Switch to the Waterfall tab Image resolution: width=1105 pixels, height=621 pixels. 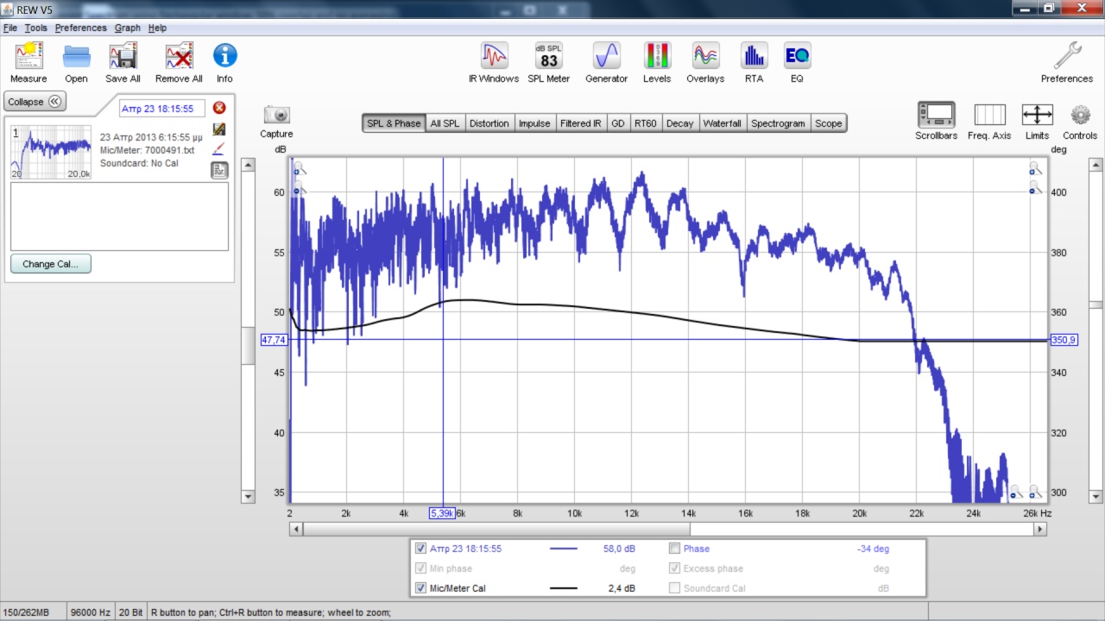click(722, 123)
